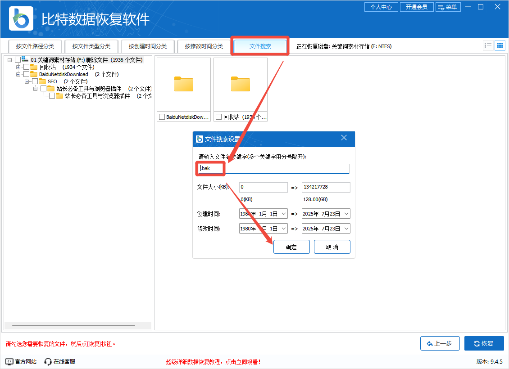The height and width of the screenshot is (369, 509).
Task: Confirm search with 确定 button
Action: [291, 247]
